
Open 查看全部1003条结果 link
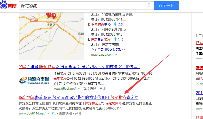(x=108, y=49)
